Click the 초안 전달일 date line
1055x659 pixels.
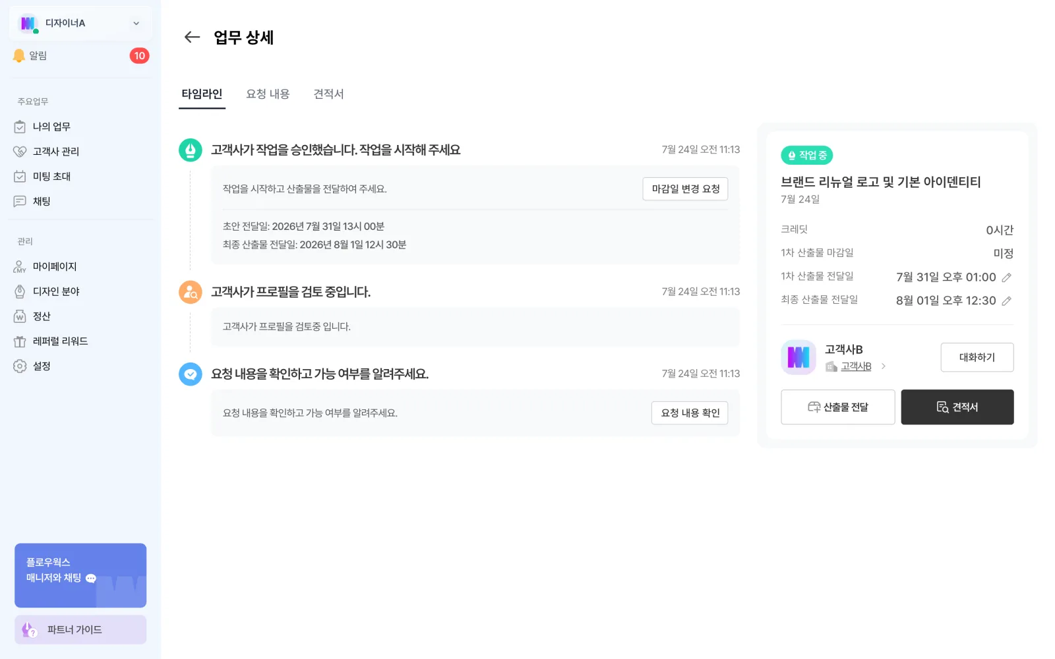303,227
